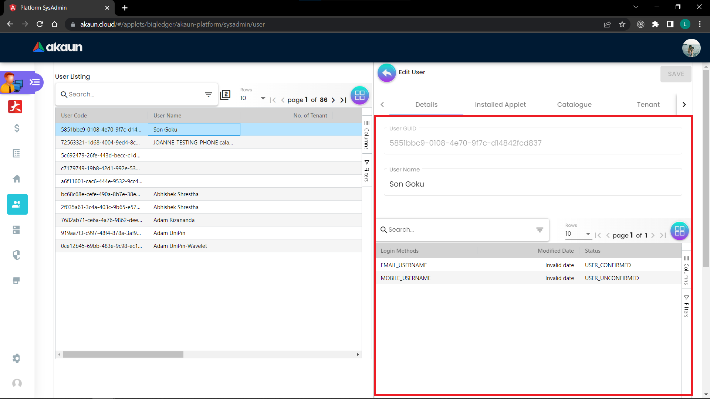Screen dimensions: 710x399
Task: Open the Rows dropdown in login methods grid
Action: [x=578, y=234]
